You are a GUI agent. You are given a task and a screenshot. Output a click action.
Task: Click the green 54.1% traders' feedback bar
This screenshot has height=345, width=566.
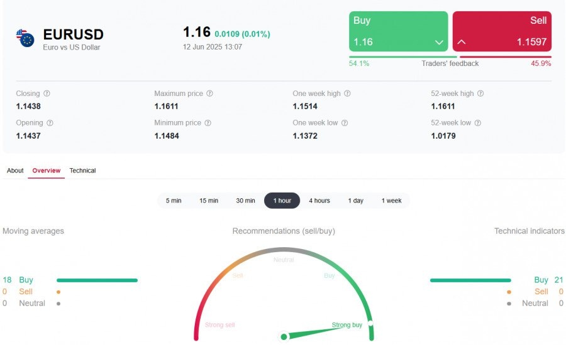click(x=403, y=56)
